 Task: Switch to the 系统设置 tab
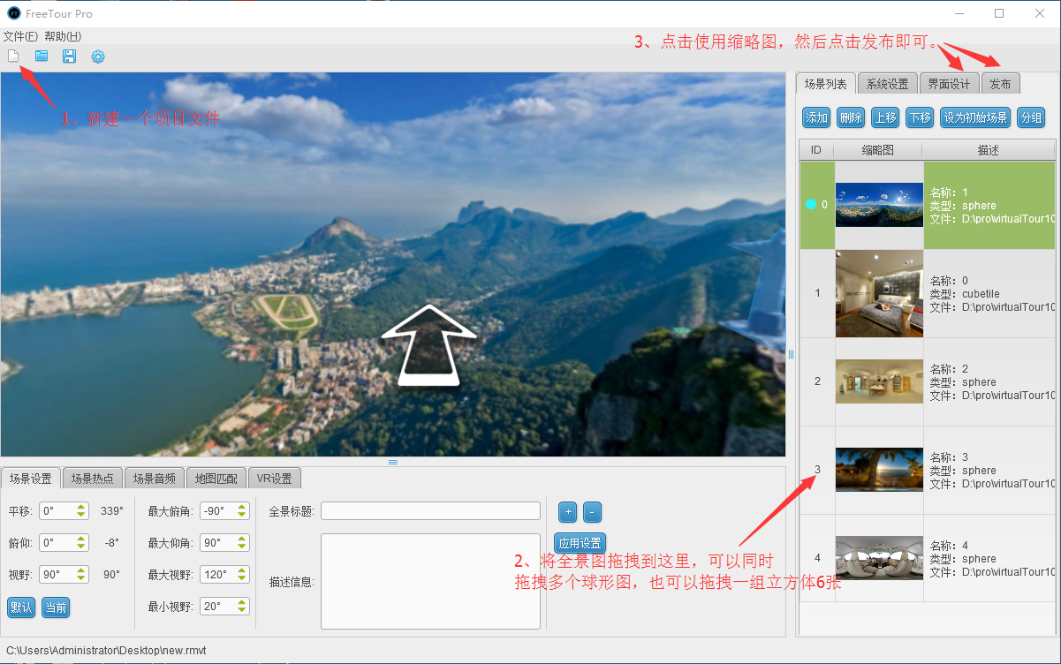click(x=887, y=84)
